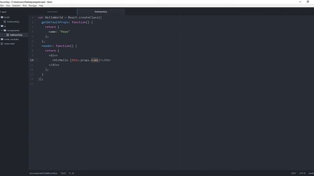Screen dimensions: 314x176
Task: Collapse the components folder arrow
Action: (x=2, y=30)
